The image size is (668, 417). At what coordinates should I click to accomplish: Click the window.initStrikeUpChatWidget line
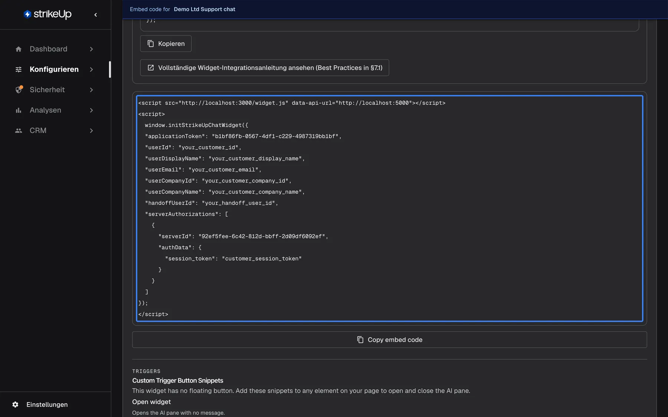point(197,125)
